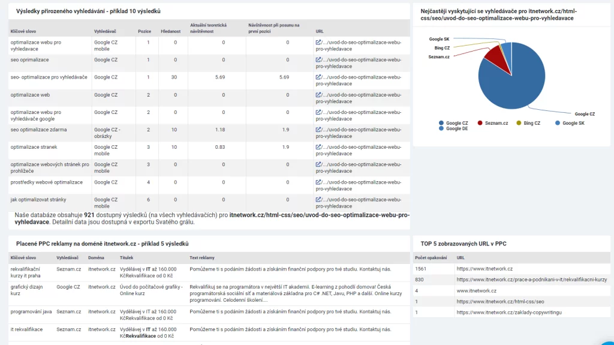
Task: Click 'Seznam.cz' pie chart callout label
Action: tap(439, 57)
